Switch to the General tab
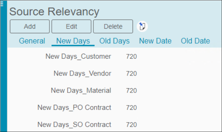Screen dimensions: 222x132 pos(32,41)
